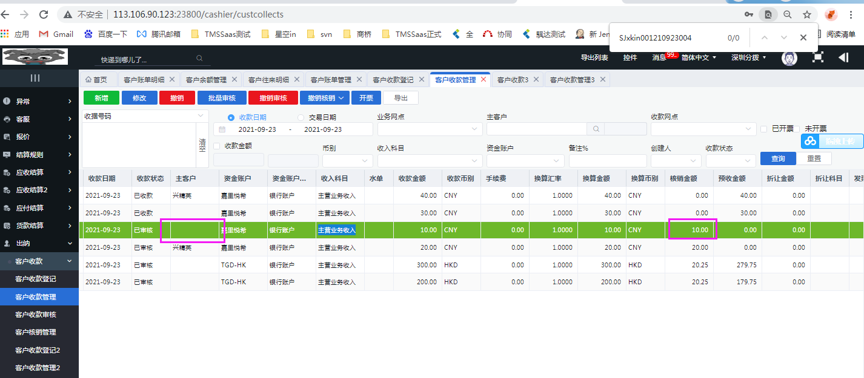
Task: Open the 业务网点 dropdown
Action: [x=430, y=129]
